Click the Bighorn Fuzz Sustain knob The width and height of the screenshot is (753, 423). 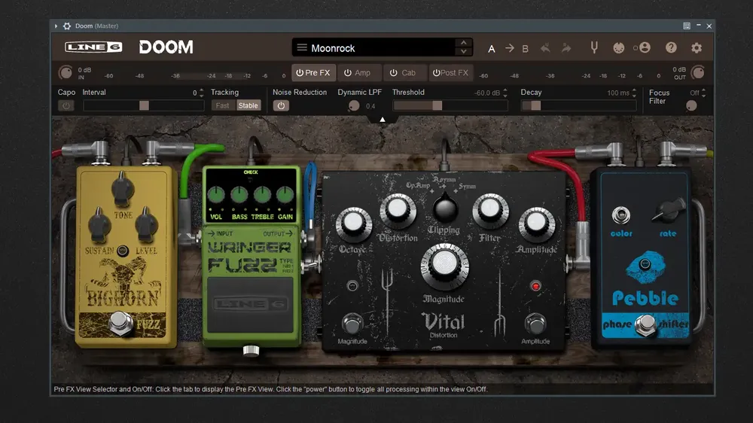pos(99,225)
